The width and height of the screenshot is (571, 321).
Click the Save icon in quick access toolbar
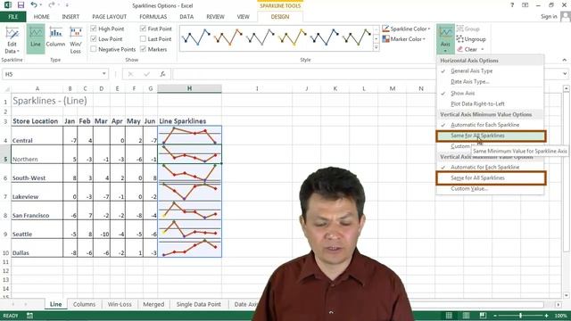[21, 5]
